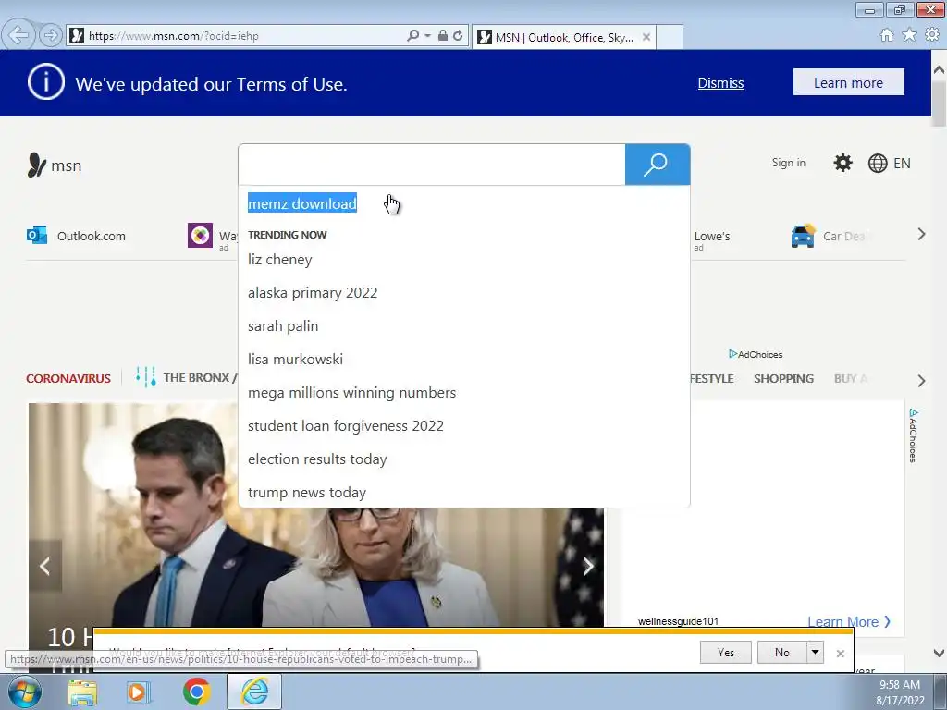
Task: Open IE Tools gear icon
Action: (x=932, y=35)
